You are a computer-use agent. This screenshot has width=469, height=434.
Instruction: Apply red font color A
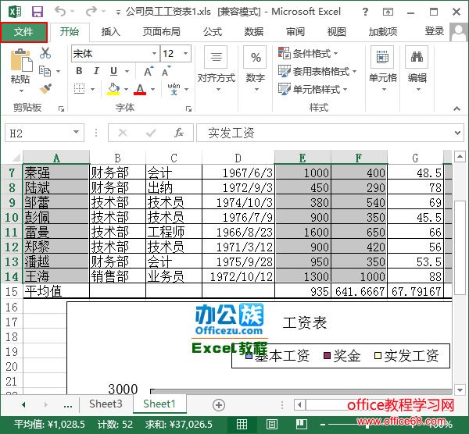click(140, 89)
